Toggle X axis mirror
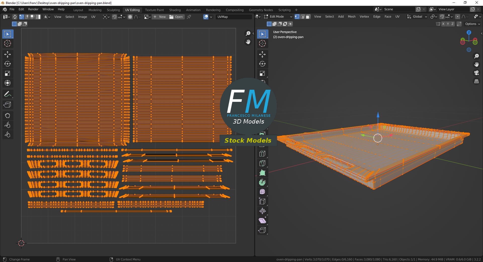The image size is (483, 262). pos(443,24)
